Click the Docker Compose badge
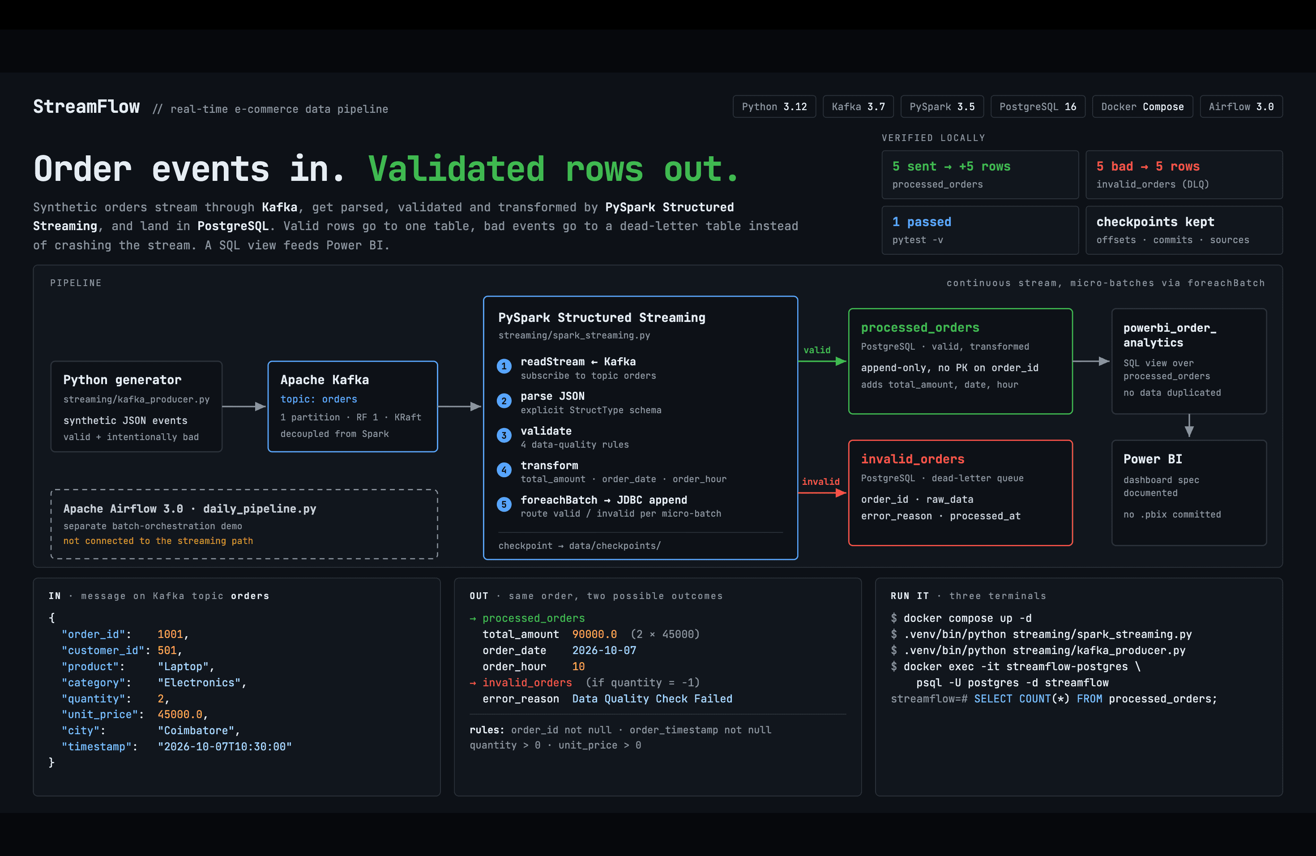Screen dimensions: 1316x856 tap(1142, 107)
